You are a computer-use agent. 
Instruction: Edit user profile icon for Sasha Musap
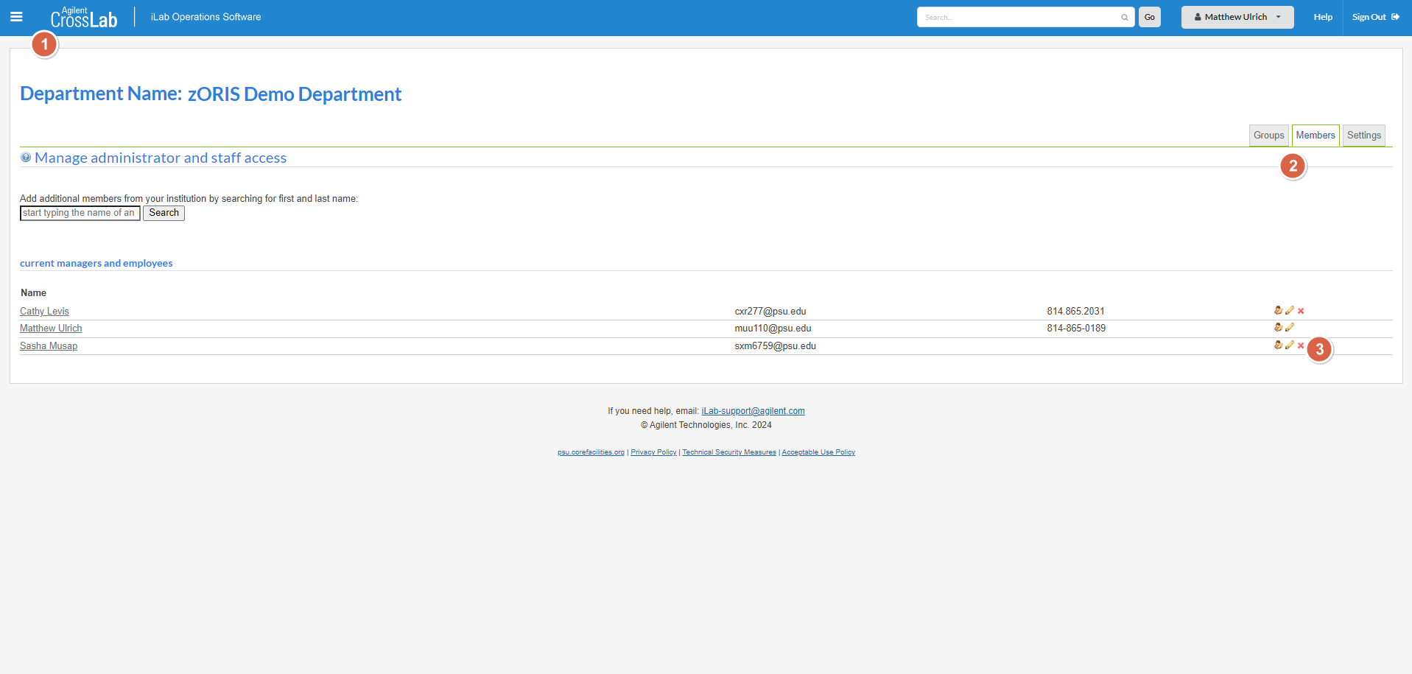click(x=1278, y=345)
